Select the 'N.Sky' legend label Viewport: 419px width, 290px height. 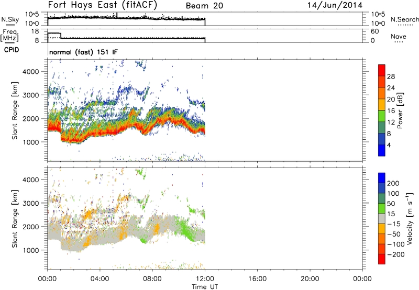10,19
